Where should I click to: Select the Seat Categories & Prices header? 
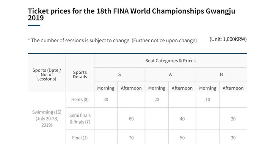point(171,61)
